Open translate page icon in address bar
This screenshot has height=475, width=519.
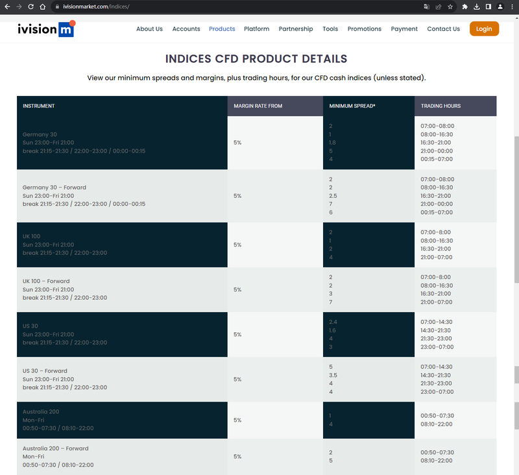pyautogui.click(x=427, y=6)
